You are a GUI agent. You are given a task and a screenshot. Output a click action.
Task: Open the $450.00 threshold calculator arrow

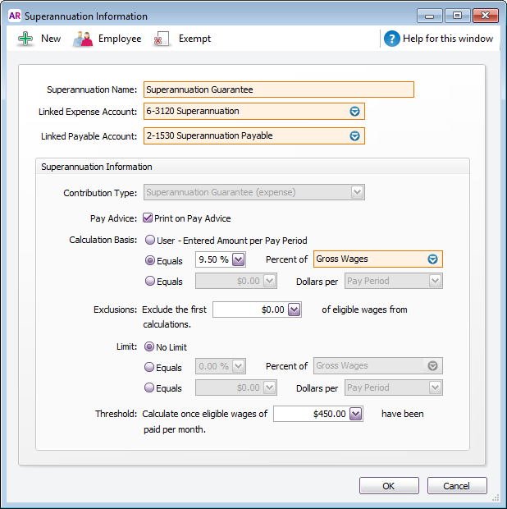355,415
